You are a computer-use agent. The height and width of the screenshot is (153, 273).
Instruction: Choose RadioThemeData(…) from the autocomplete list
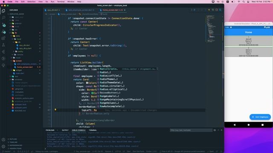[128, 82]
